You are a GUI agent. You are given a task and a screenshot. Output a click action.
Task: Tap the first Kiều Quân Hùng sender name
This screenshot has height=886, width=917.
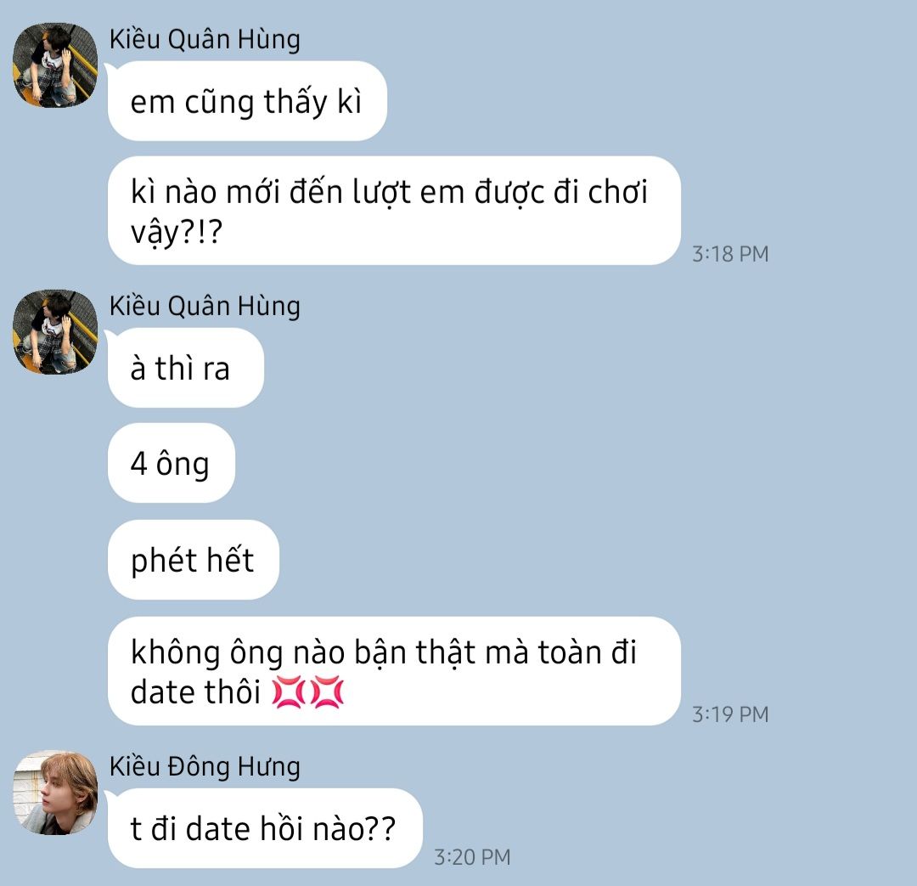tap(205, 40)
